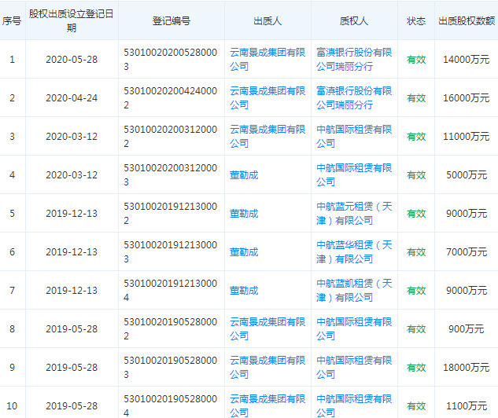The height and width of the screenshot is (418, 498).
Task: Select amount 9000万元 in row 5
Action: click(x=467, y=214)
